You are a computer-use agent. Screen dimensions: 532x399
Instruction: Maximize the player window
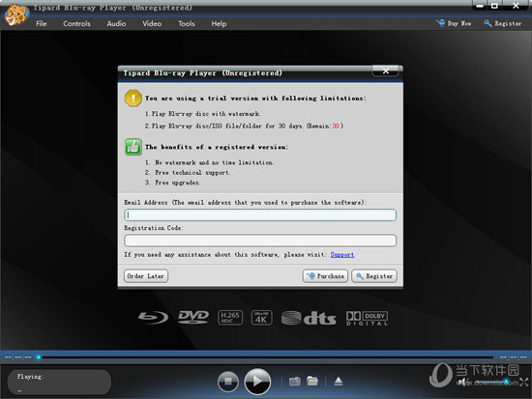click(x=494, y=6)
